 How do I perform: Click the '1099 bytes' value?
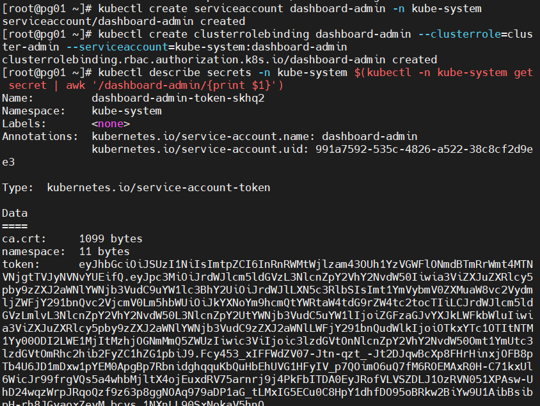coord(111,238)
